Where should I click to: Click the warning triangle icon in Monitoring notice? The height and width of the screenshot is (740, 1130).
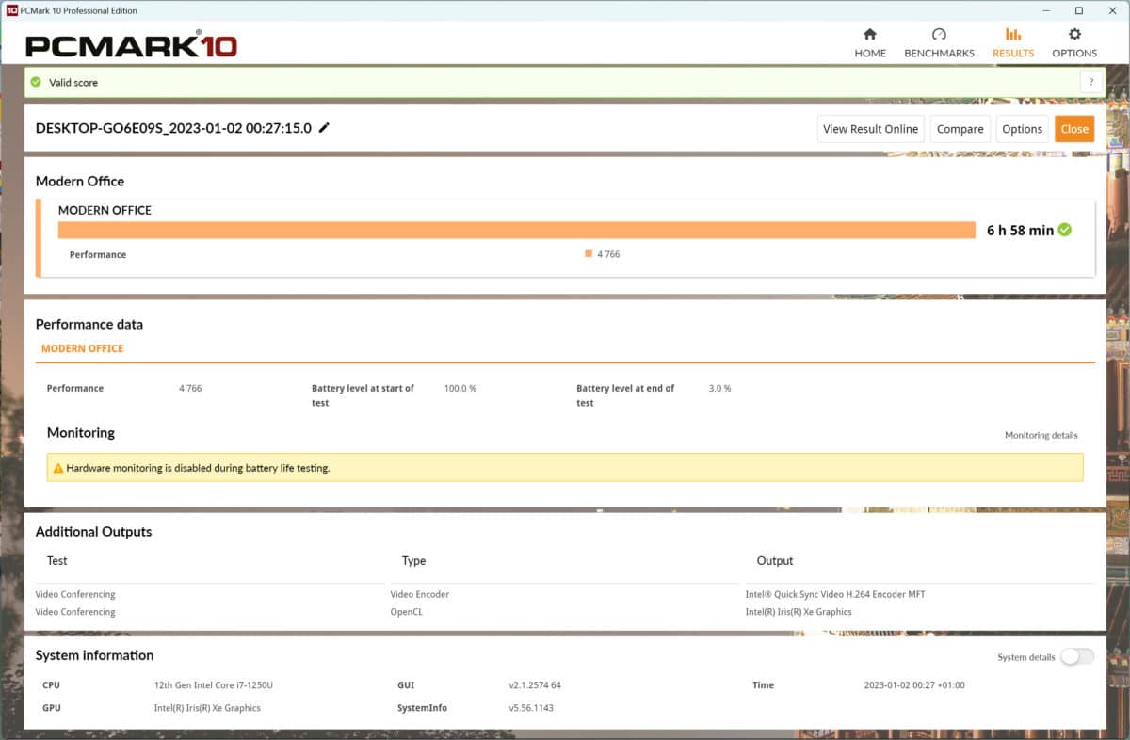click(58, 467)
